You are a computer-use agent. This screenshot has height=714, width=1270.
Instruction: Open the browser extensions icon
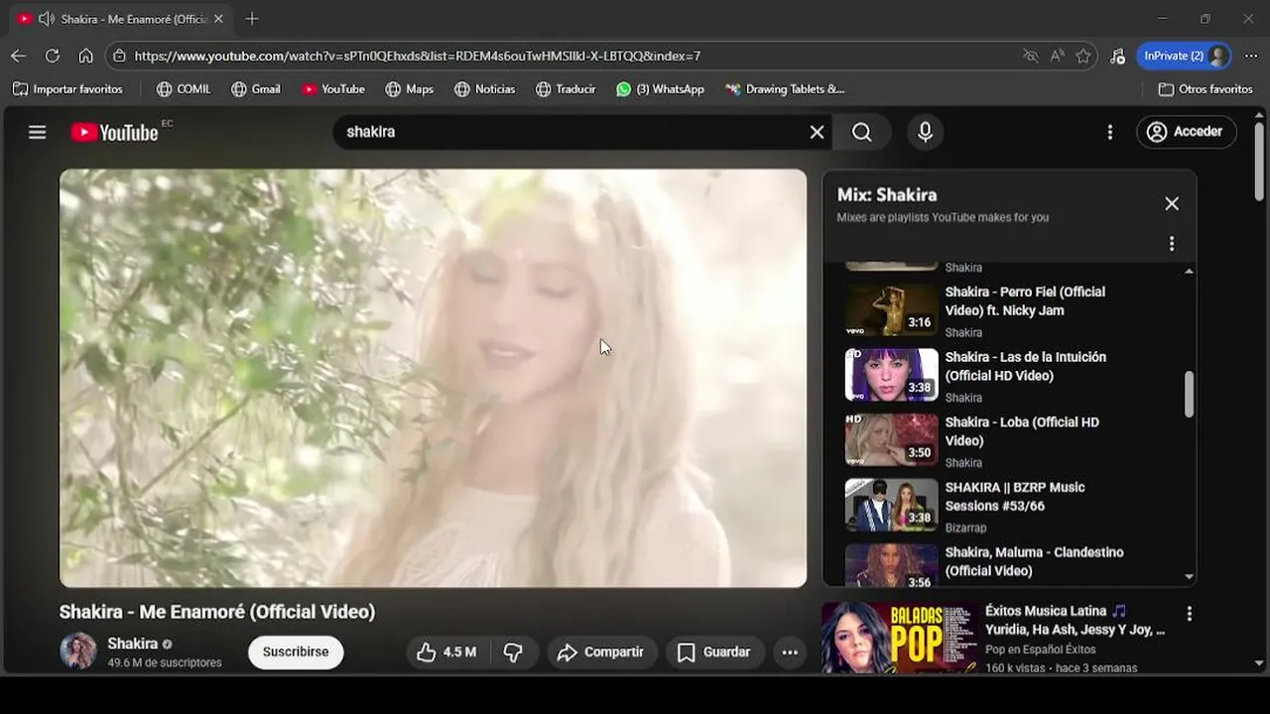tap(1118, 56)
